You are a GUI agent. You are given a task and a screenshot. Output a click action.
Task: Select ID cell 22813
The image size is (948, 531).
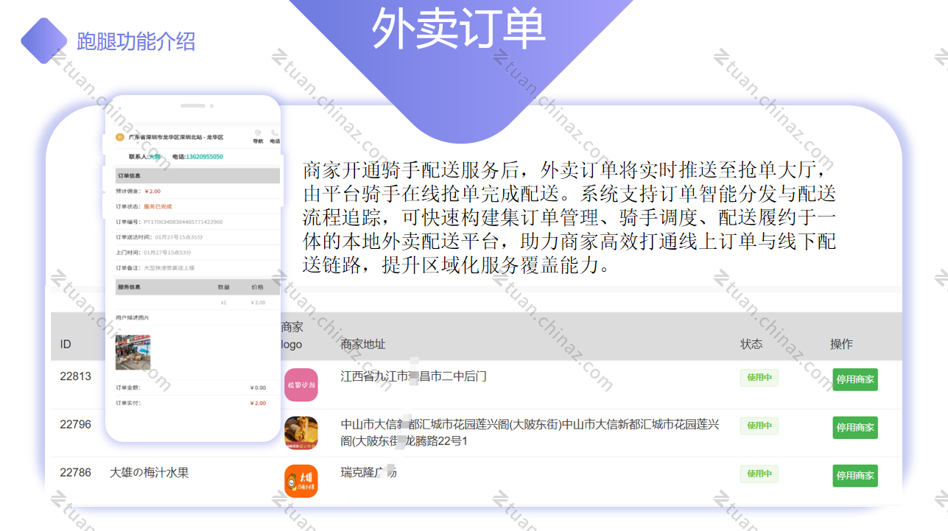[76, 376]
